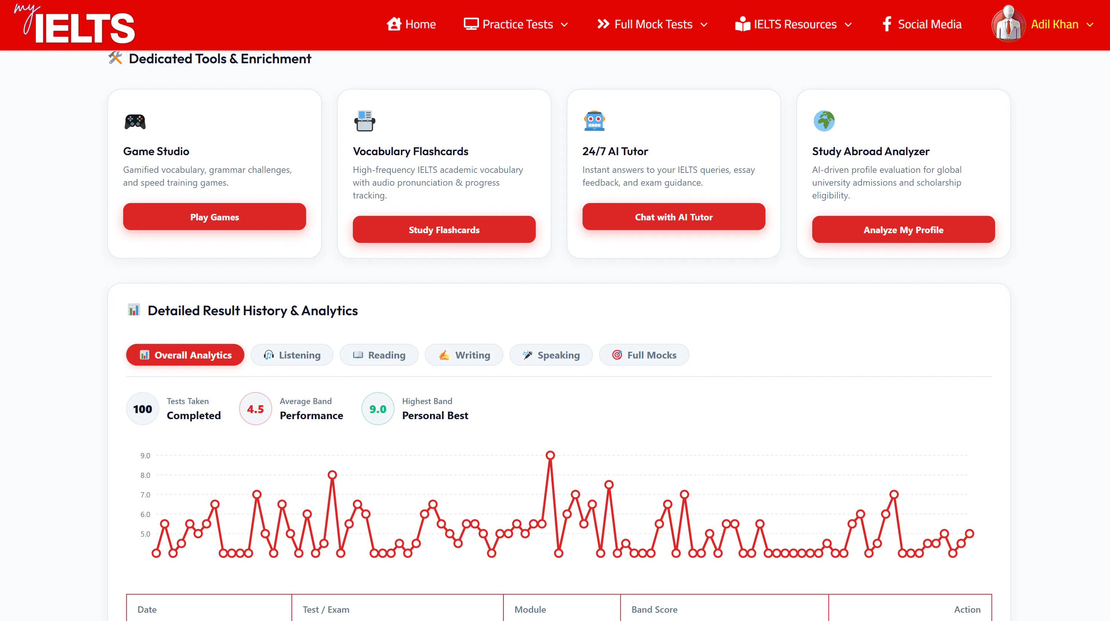Switch to the Listening tab

[292, 355]
